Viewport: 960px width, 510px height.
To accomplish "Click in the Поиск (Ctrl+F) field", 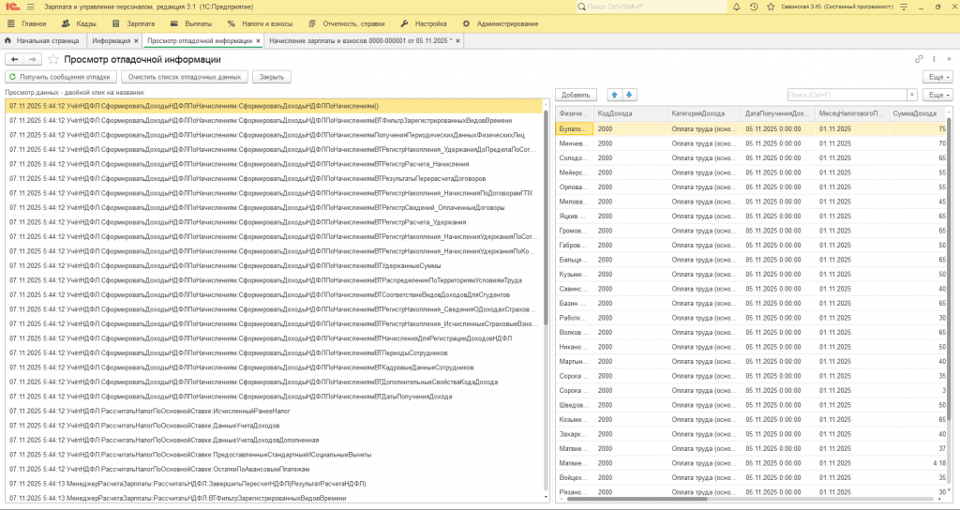I will click(846, 95).
